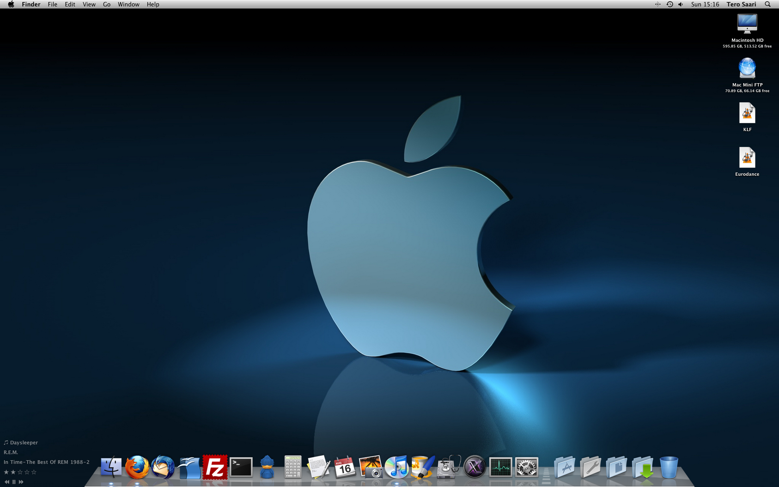Launch OpenOffice seagull icon in dock
This screenshot has width=779, height=487.
point(189,468)
